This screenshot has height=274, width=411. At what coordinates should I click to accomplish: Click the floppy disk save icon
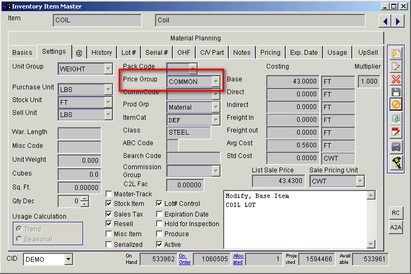pyautogui.click(x=396, y=93)
